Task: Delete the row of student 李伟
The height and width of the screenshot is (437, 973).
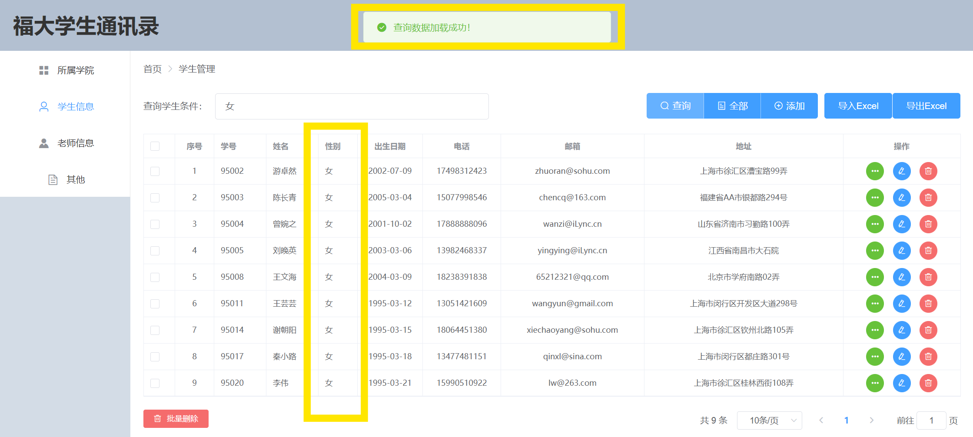Action: [928, 383]
